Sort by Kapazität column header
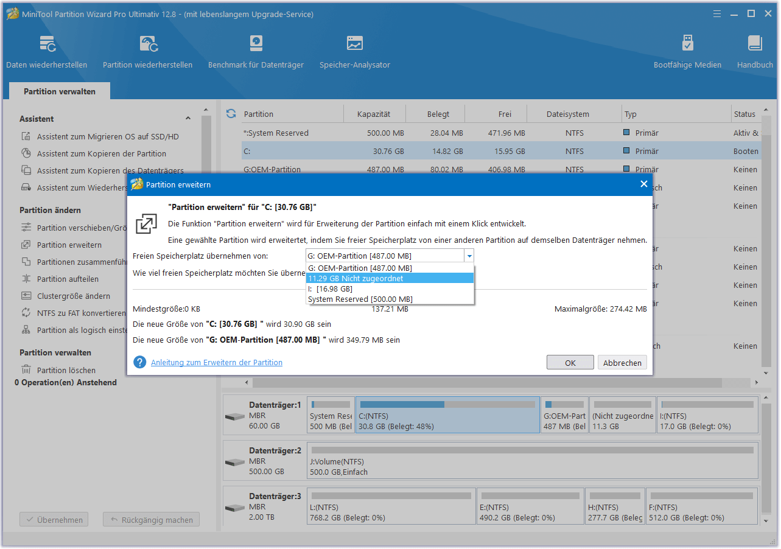This screenshot has height=549, width=781. coord(374,114)
